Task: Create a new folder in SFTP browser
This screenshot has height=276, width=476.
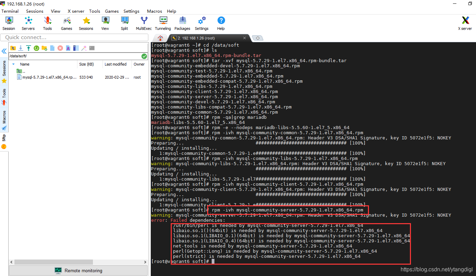Action: [44, 48]
